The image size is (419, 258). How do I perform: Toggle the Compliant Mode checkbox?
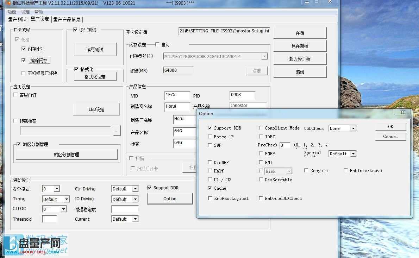click(x=261, y=128)
